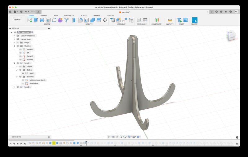Open the data panel grid icon
248x157 pixels.
point(10,12)
